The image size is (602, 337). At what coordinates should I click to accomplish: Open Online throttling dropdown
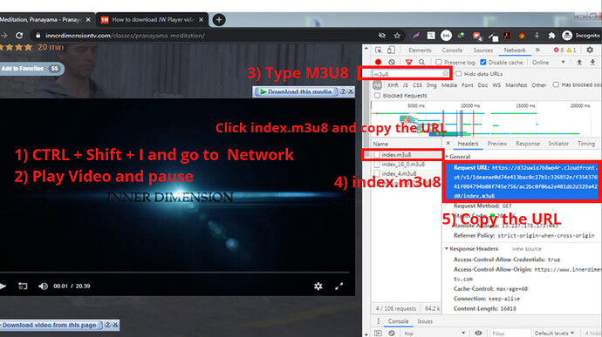pos(549,62)
